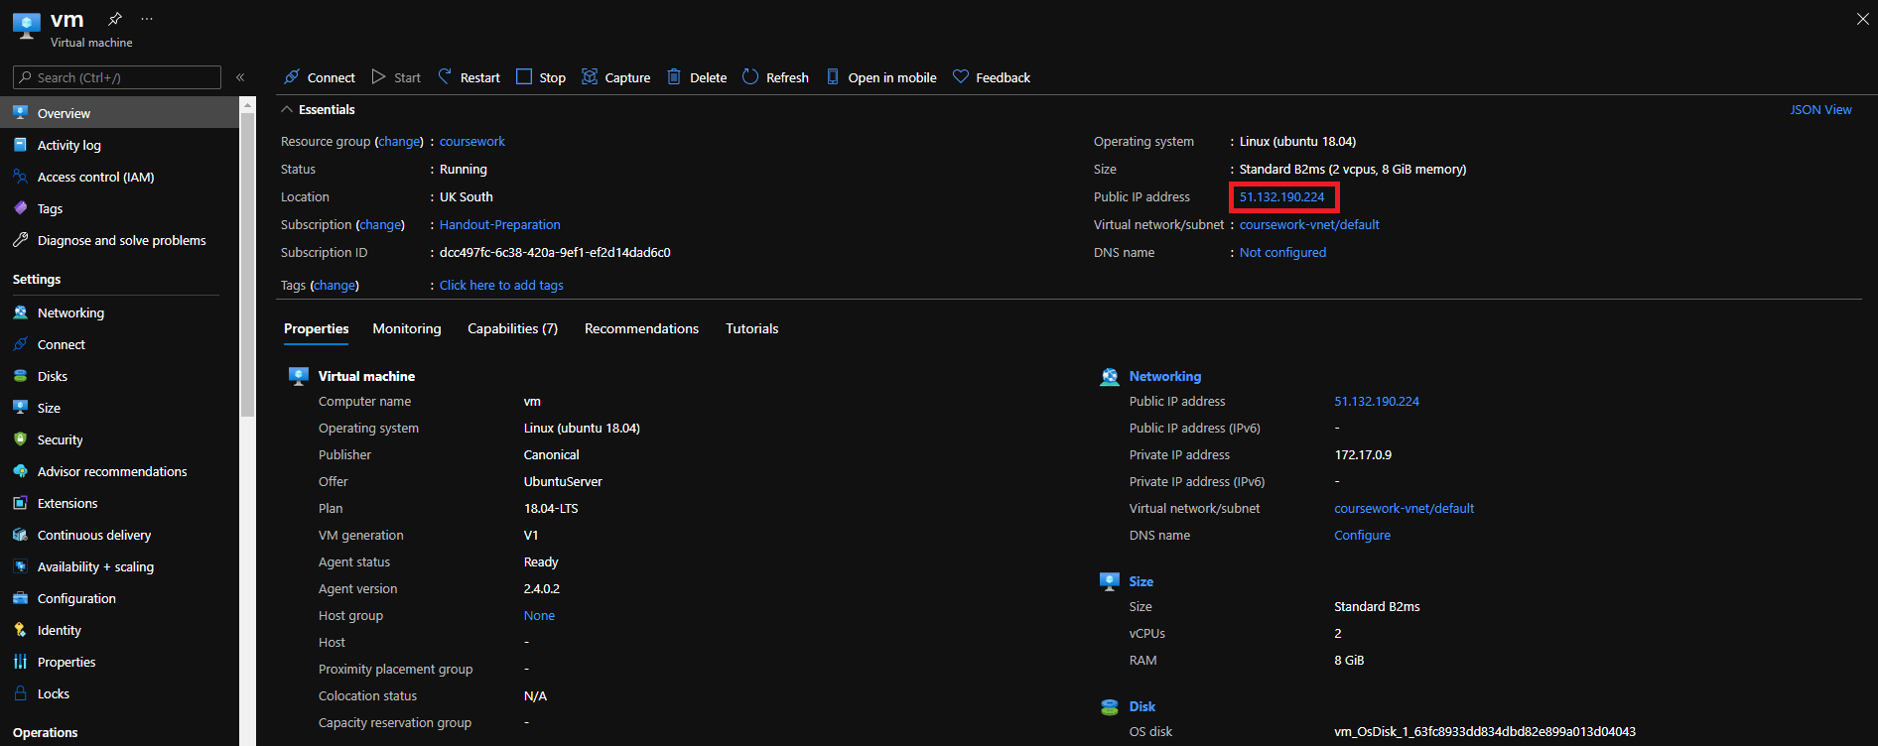Image resolution: width=1878 pixels, height=746 pixels.
Task: Open public IP address in Essentials
Action: pos(1281,197)
